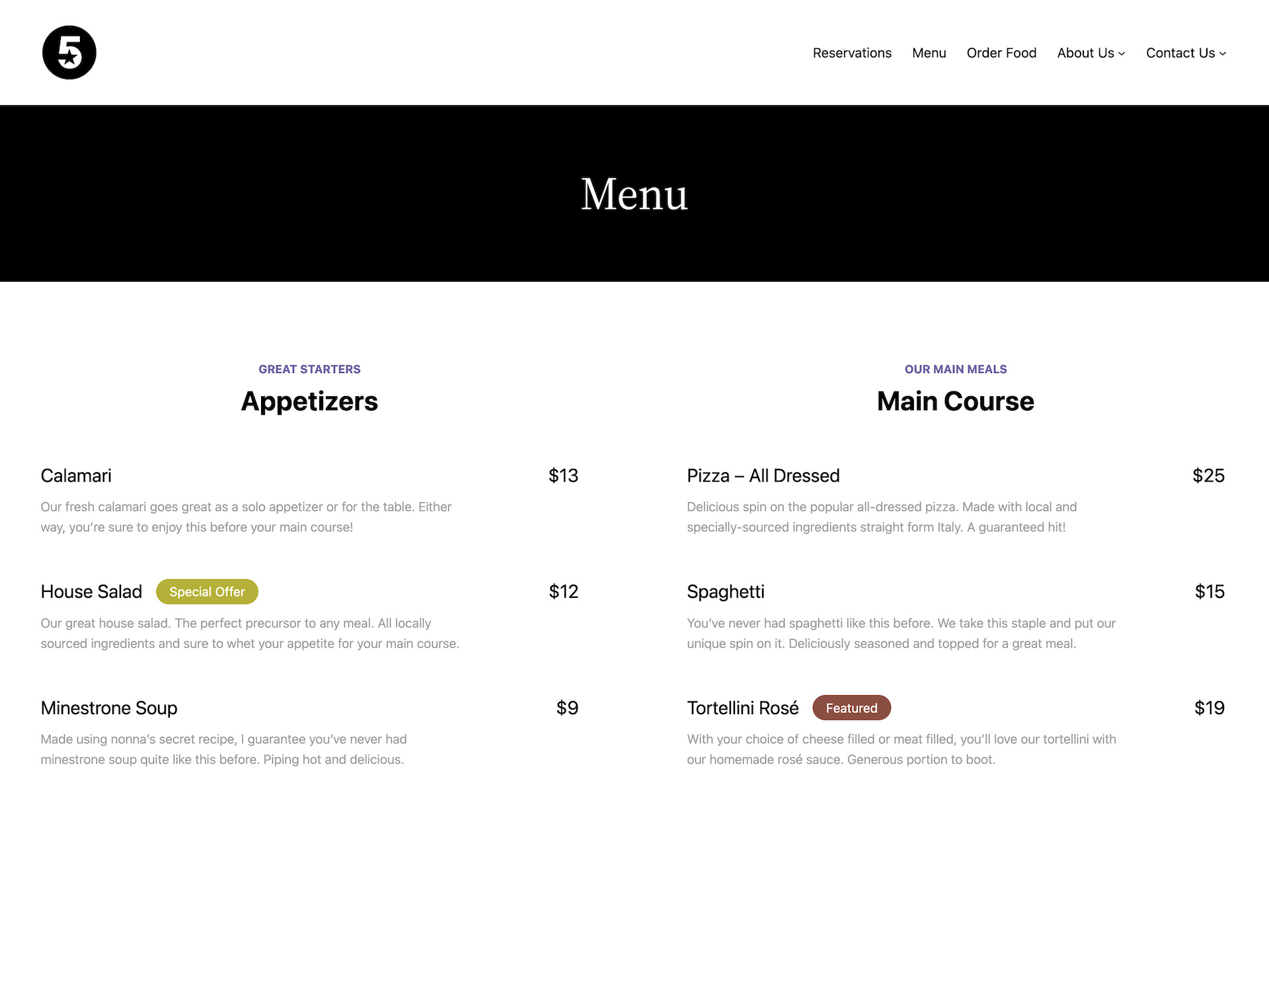Screen dimensions: 1269x992
Task: Click the About Us chevron arrow
Action: 1122,54
